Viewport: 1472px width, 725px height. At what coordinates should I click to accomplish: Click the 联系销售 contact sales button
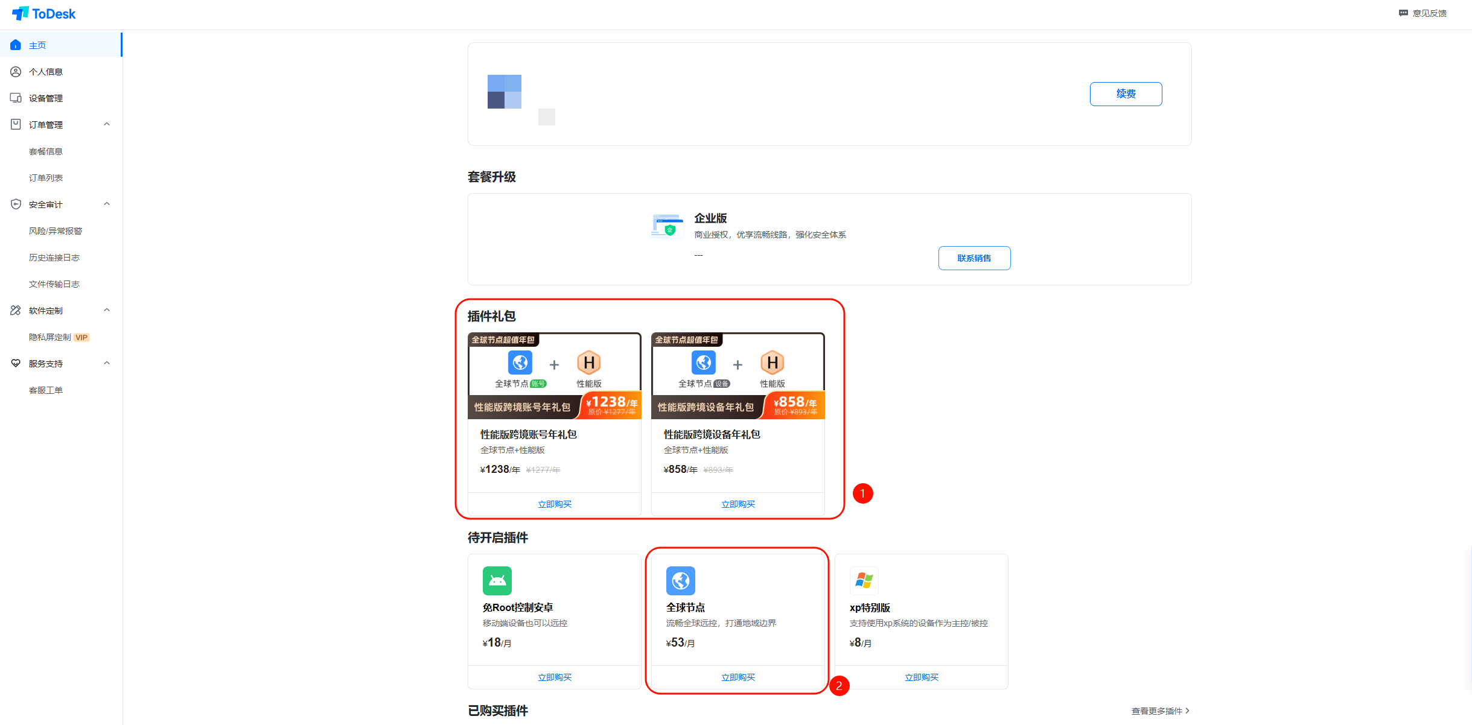coord(974,258)
